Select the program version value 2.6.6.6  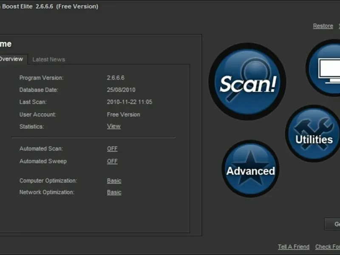[116, 78]
